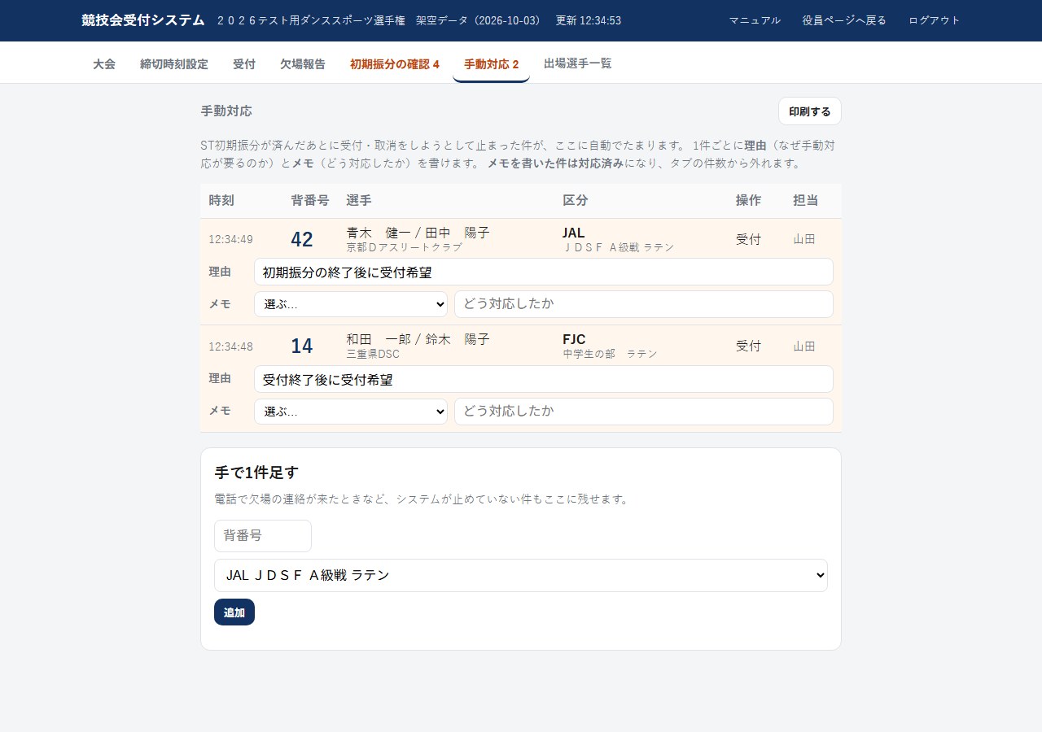Click 手で1件足す heading
The height and width of the screenshot is (732, 1042).
256,473
